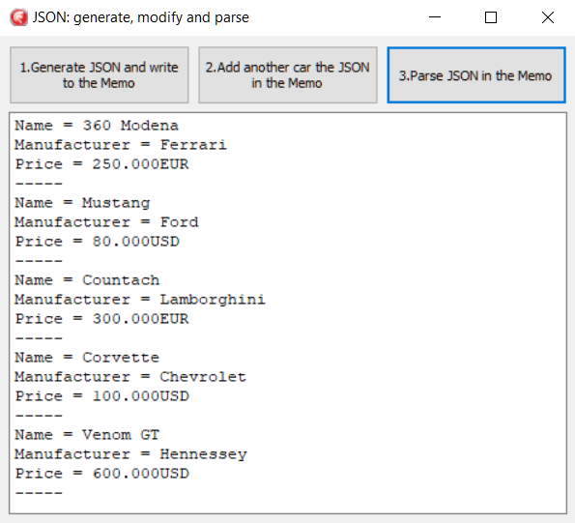Place cursor on 'Name = Mustang' line
The image size is (575, 523).
coord(82,203)
